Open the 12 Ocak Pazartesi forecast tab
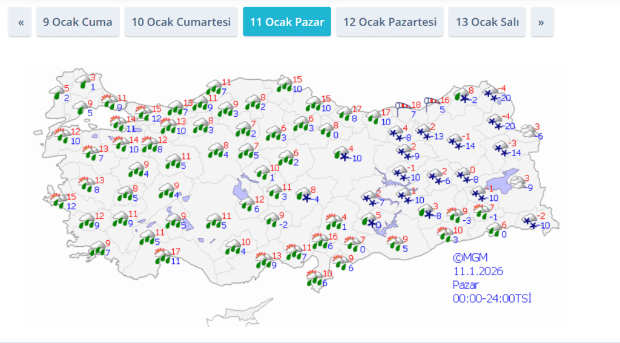The image size is (620, 343). point(390,22)
